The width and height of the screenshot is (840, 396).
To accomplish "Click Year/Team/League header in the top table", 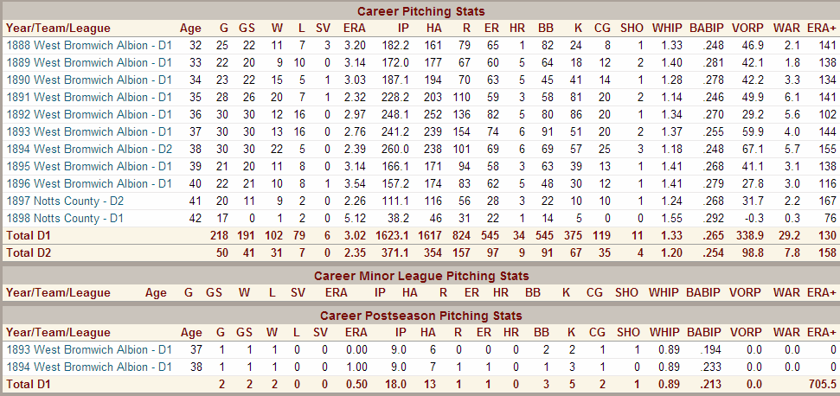I will 55,28.
